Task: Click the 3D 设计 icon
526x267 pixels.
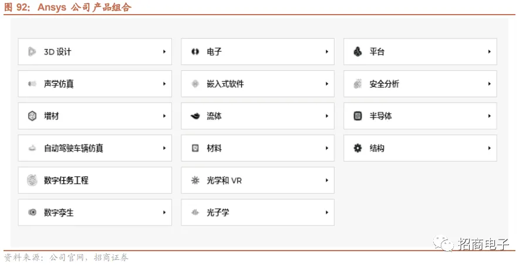Action: [32, 52]
